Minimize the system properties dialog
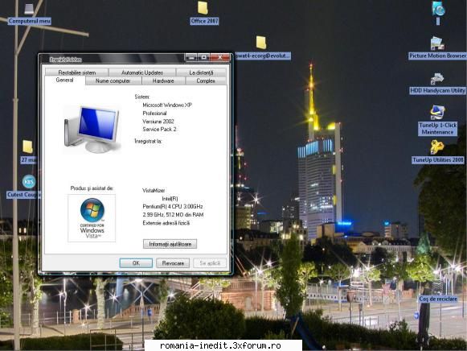467x351 pixels. tap(191, 57)
